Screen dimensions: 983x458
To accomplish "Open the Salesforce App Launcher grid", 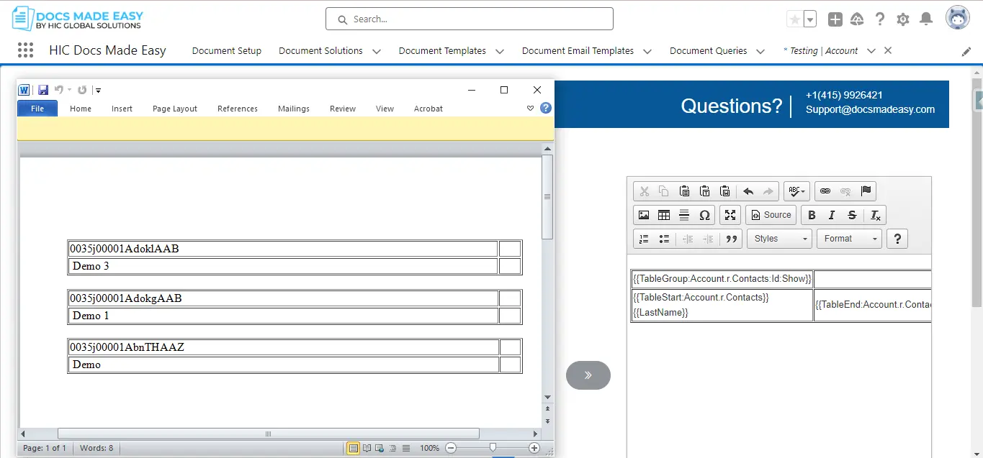I will click(x=25, y=50).
